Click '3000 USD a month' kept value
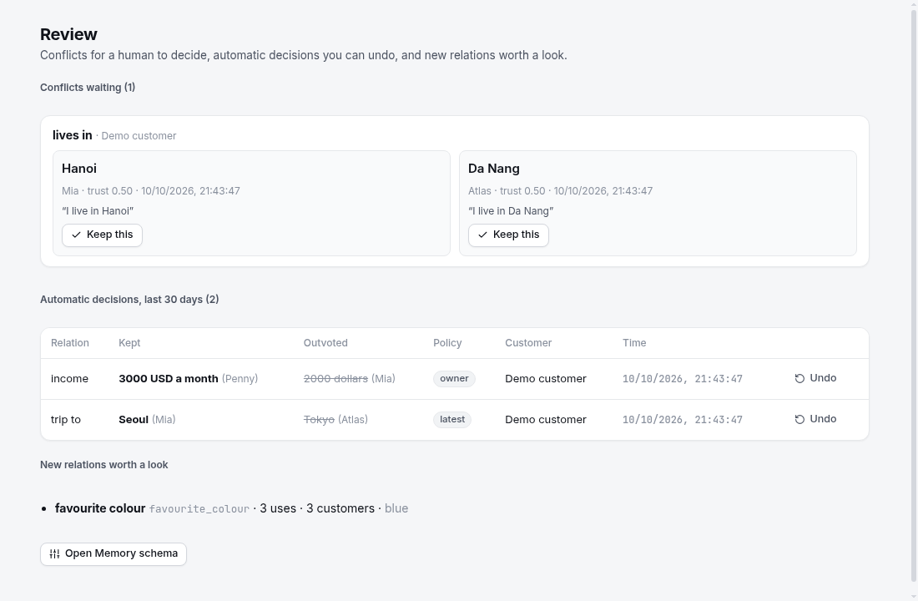 point(169,379)
